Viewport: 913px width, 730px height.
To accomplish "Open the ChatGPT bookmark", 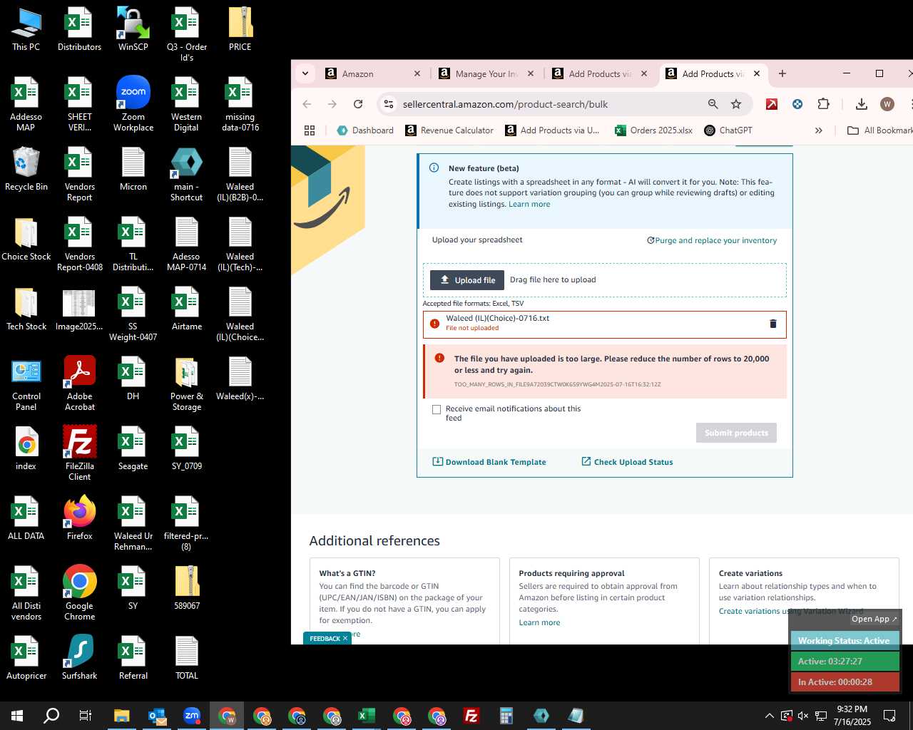I will coord(728,130).
